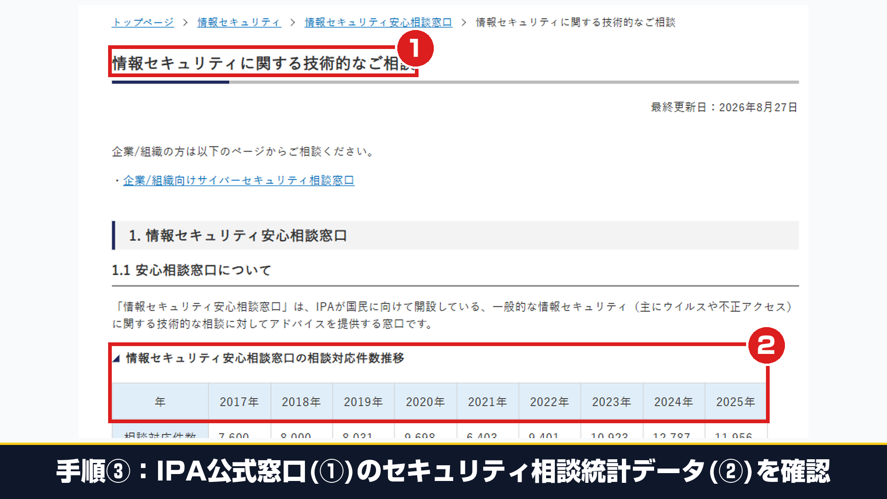Click the 2019年 column header

(363, 402)
